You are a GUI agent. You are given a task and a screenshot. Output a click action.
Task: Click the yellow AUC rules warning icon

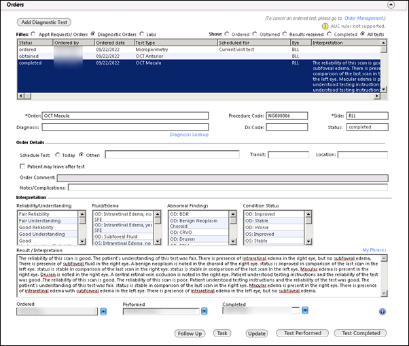[x=325, y=26]
